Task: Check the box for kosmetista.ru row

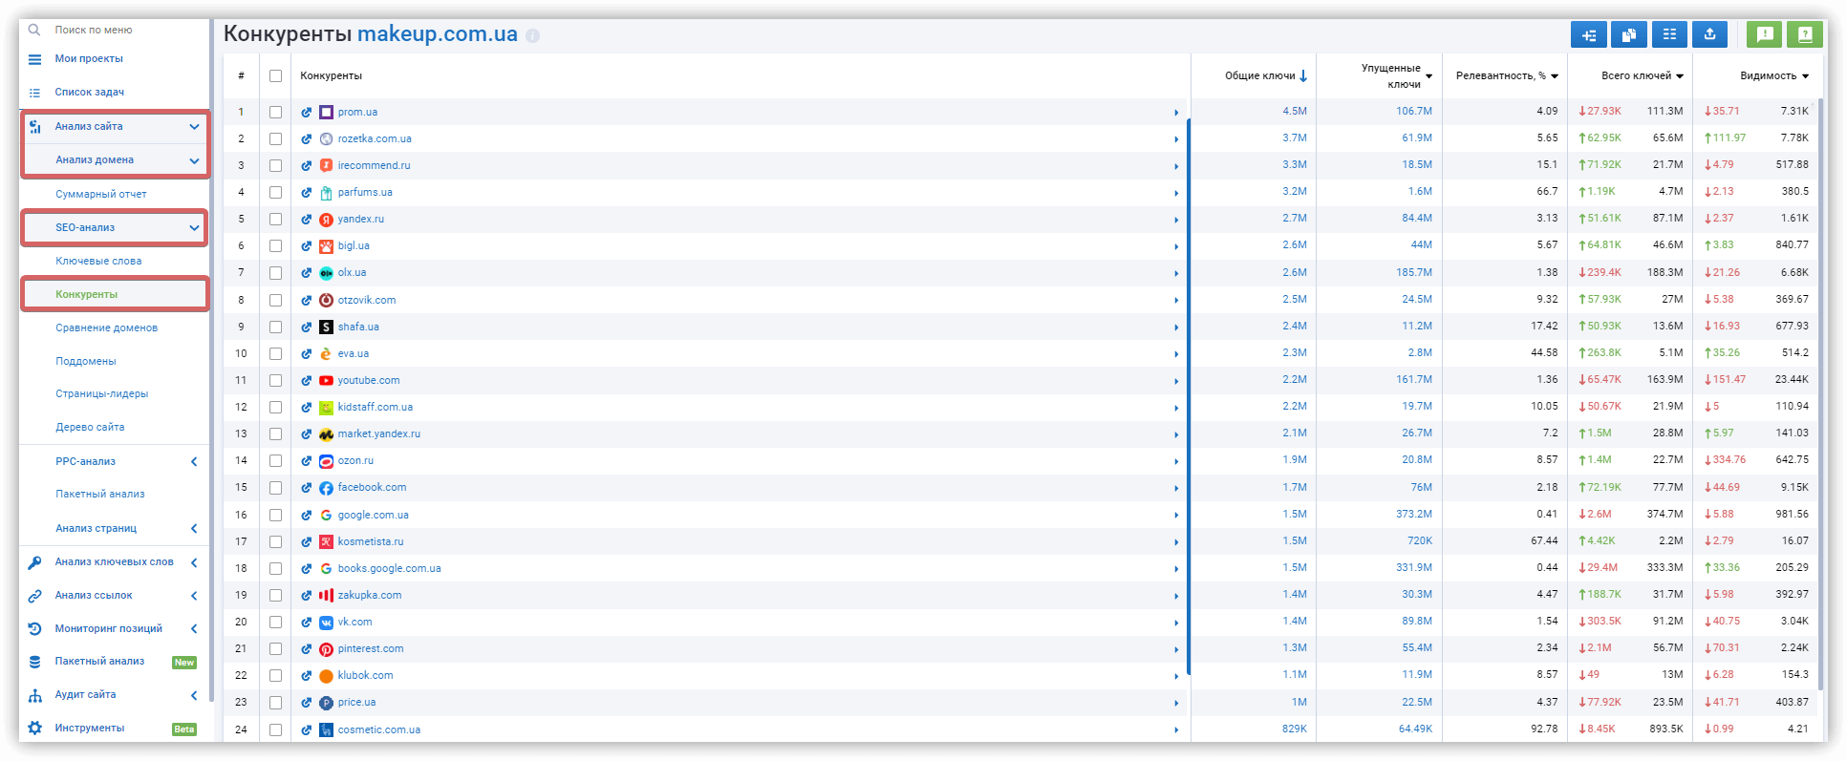Action: pos(276,542)
